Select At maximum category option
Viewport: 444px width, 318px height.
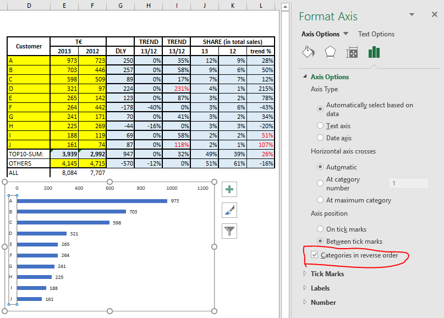[x=320, y=200]
